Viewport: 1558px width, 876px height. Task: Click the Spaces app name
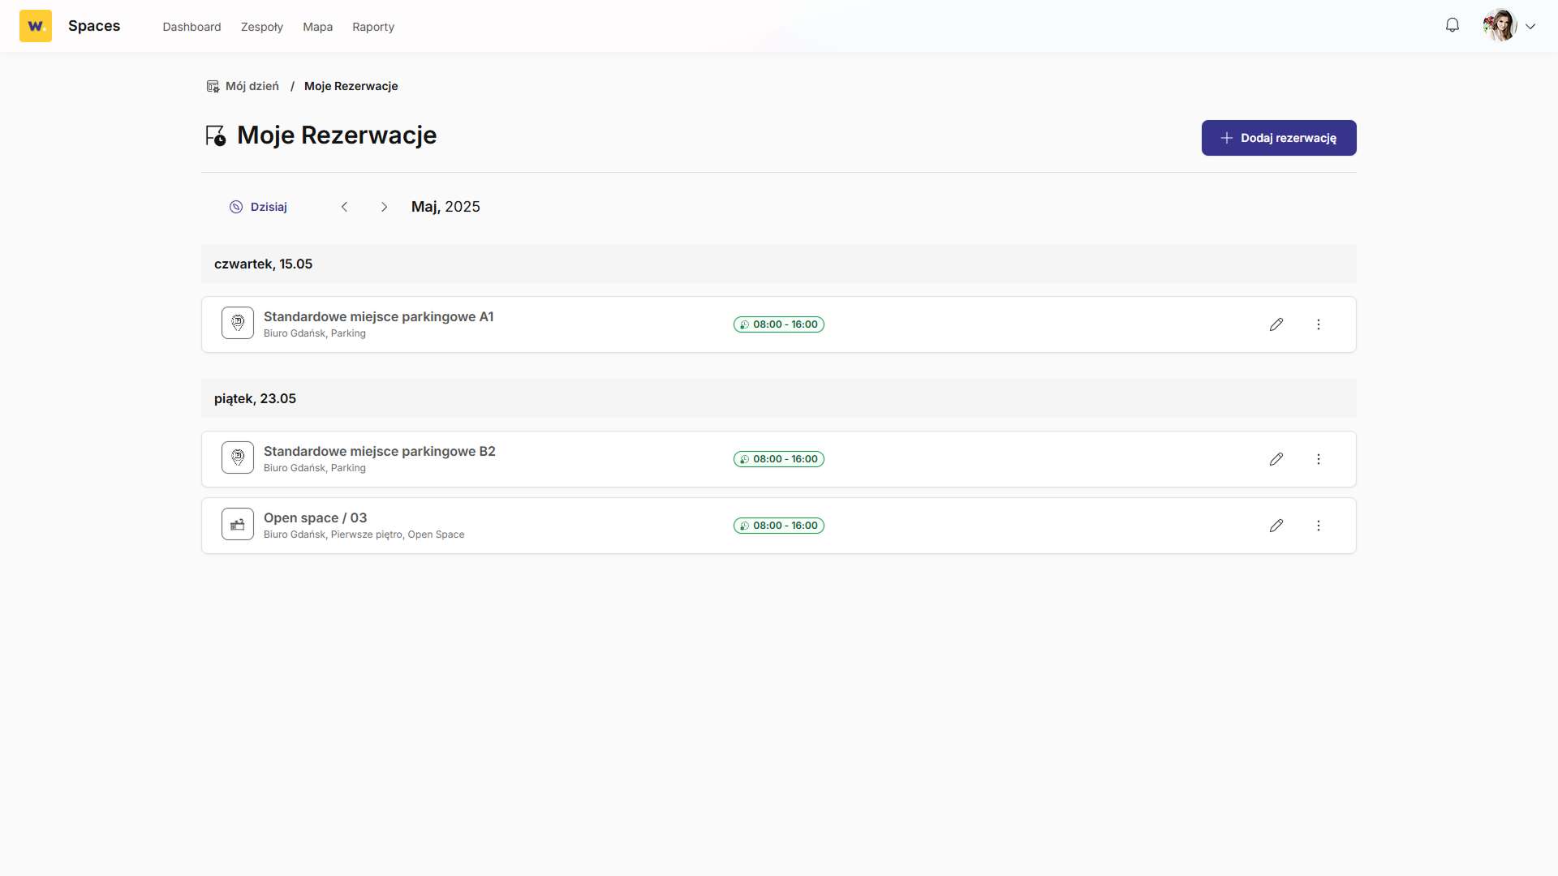[94, 26]
